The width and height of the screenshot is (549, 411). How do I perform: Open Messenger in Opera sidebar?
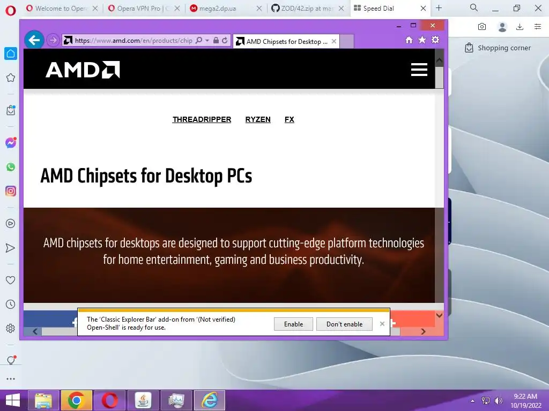point(11,142)
